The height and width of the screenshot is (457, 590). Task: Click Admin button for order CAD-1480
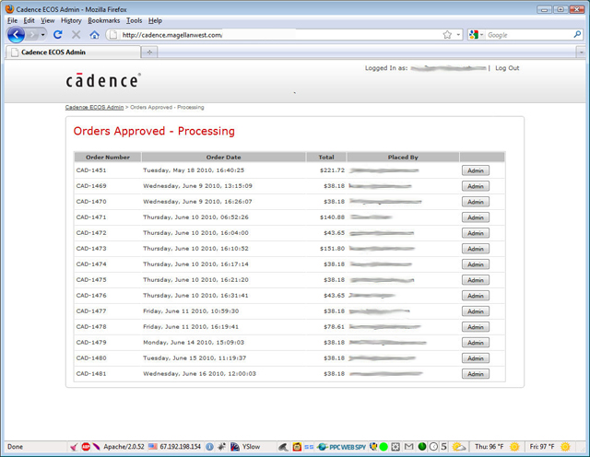(x=476, y=358)
